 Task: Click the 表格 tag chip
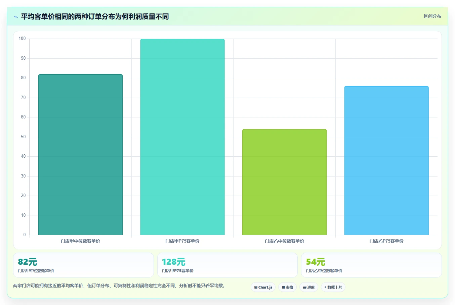(x=287, y=287)
